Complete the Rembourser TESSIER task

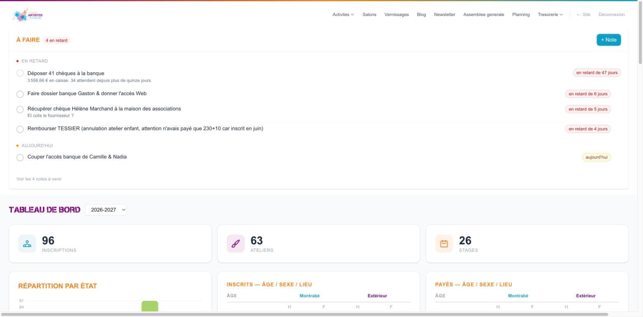[x=20, y=129]
